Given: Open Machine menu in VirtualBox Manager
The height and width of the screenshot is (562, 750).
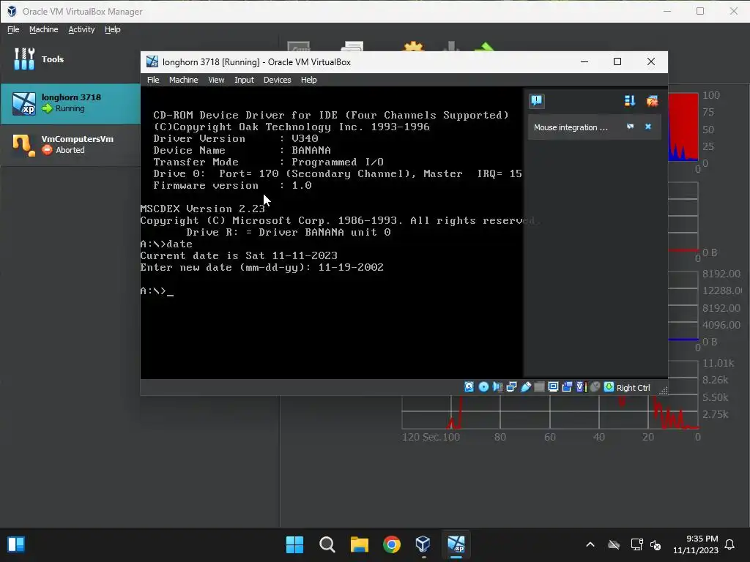Looking at the screenshot, I should pos(43,29).
